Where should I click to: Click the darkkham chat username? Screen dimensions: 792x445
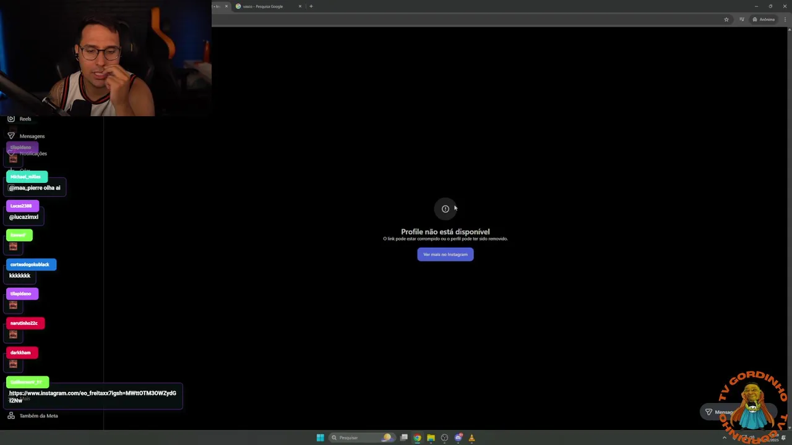22,352
